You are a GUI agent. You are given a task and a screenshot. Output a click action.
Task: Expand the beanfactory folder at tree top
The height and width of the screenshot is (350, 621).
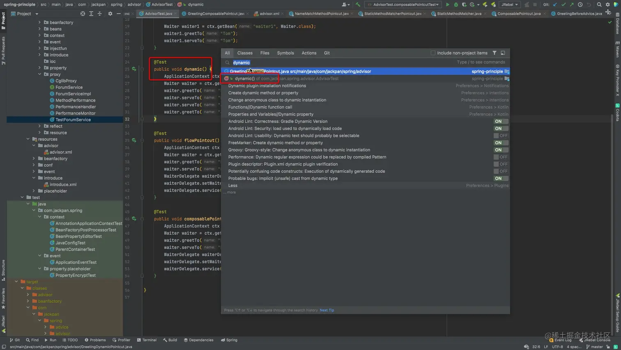click(x=40, y=23)
